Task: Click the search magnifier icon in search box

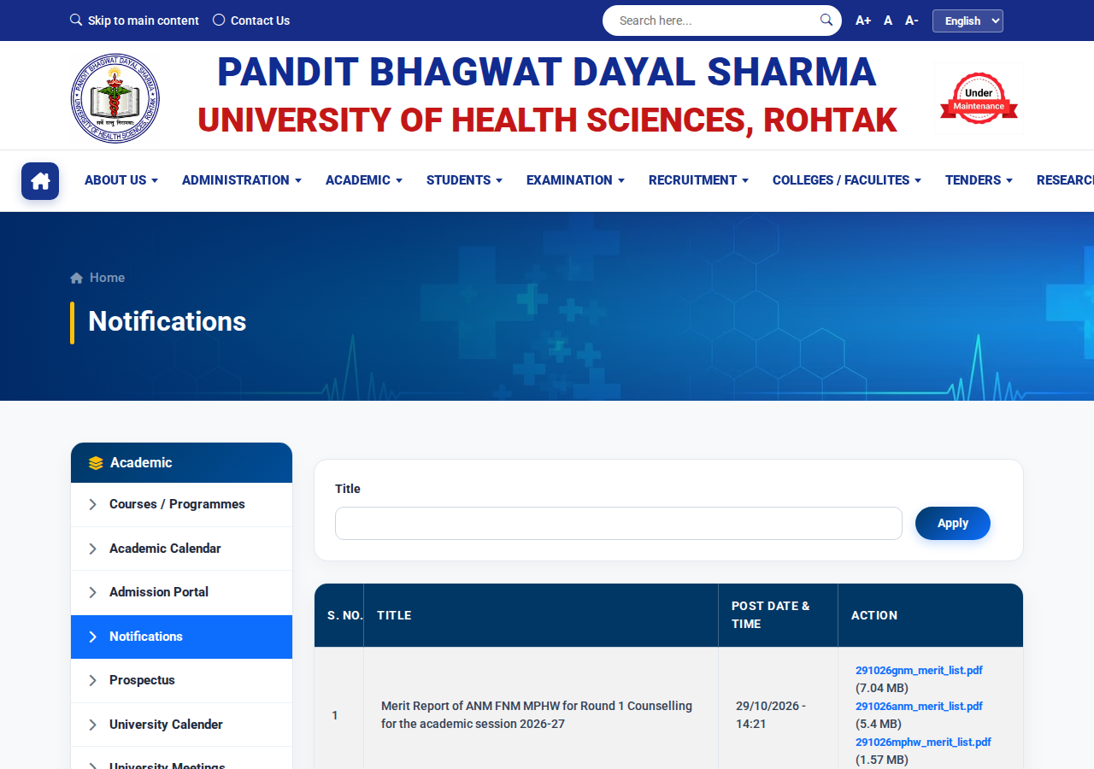Action: click(826, 20)
